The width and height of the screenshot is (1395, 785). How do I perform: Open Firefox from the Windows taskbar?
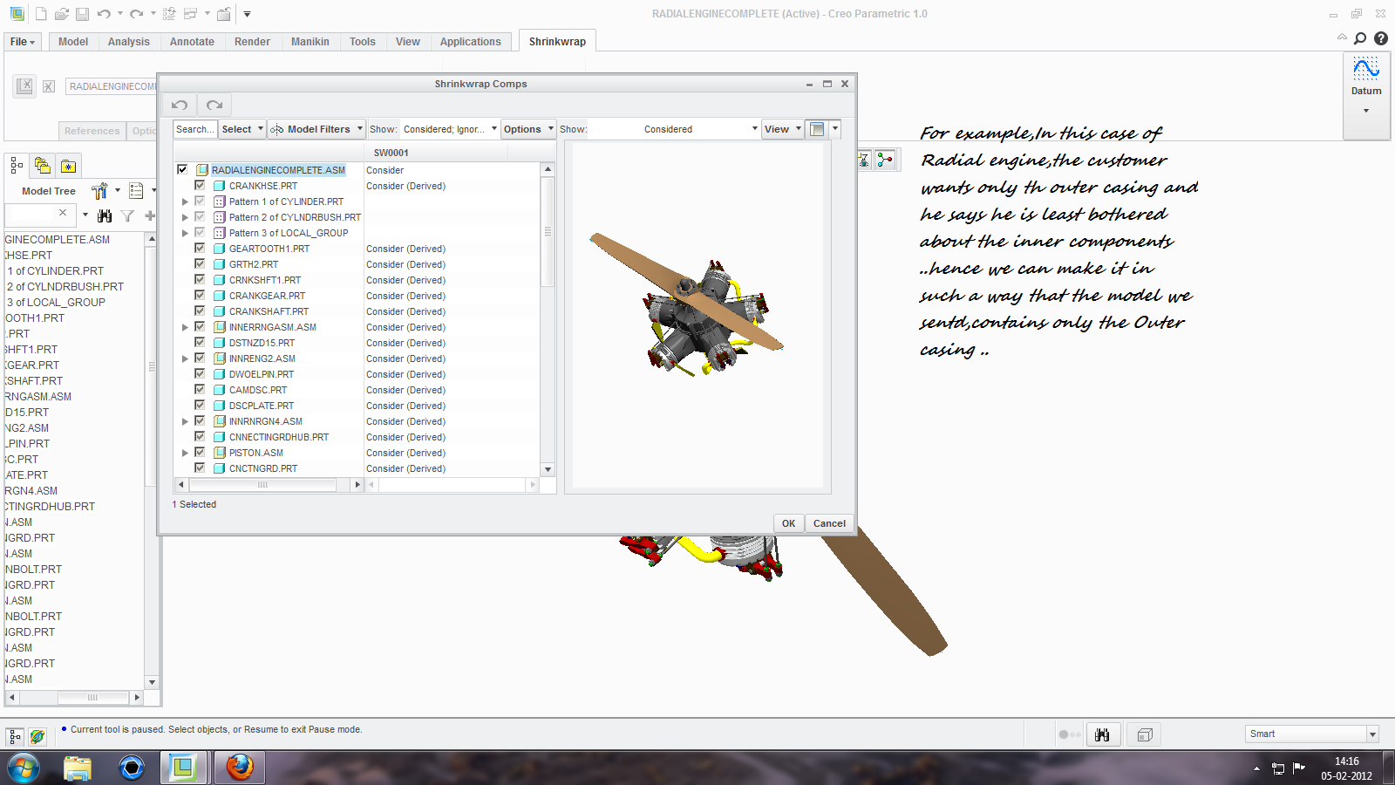coord(240,768)
